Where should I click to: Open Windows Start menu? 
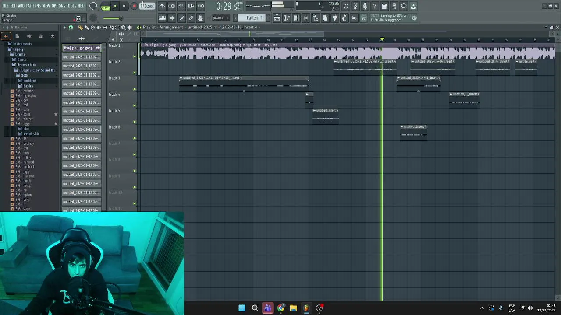(x=242, y=308)
